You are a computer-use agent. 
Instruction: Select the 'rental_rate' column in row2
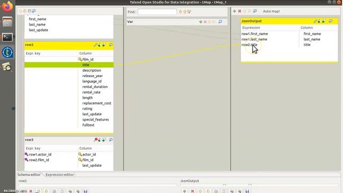[x=91, y=92]
